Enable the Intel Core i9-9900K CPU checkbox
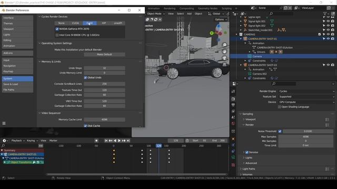The image size is (337, 189). [57, 35]
